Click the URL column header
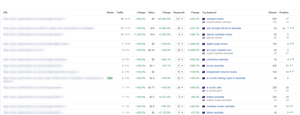 point(5,13)
